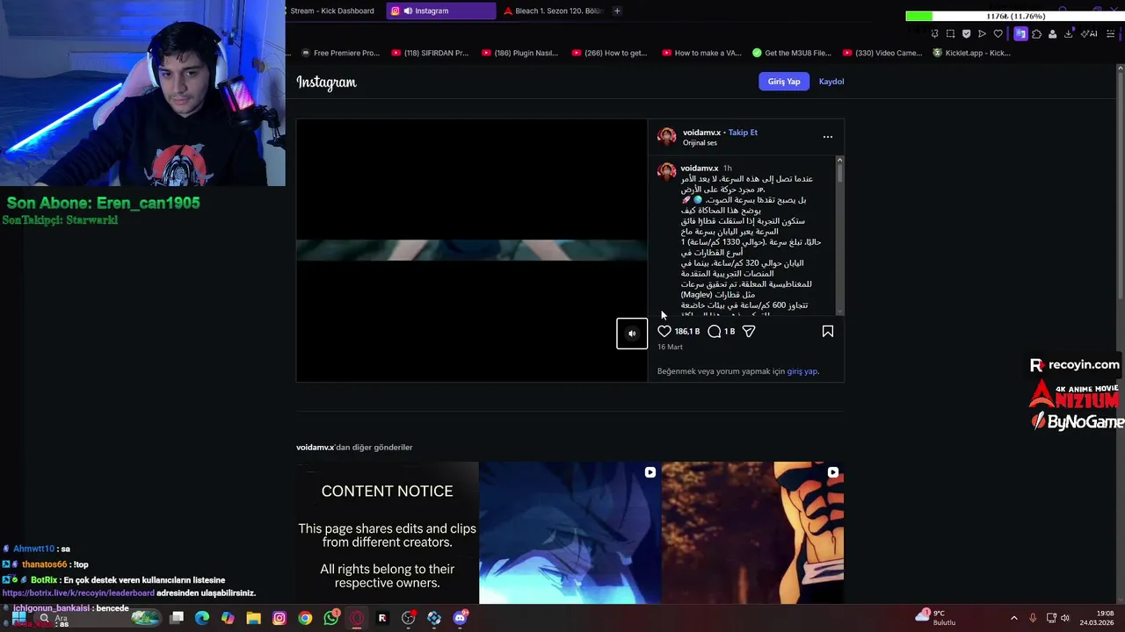Click Takip Et to follow voidamv.x

pyautogui.click(x=743, y=133)
